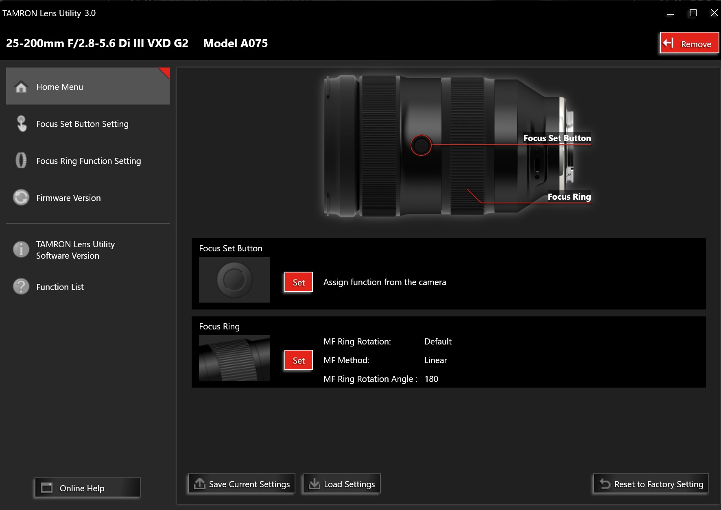Open the Function List entry
The height and width of the screenshot is (510, 721).
click(x=60, y=287)
